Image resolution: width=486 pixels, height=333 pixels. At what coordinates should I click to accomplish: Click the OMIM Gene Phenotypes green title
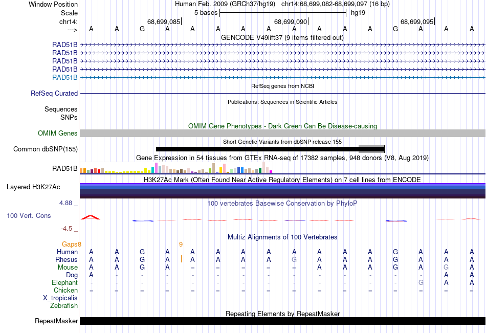tap(282, 126)
